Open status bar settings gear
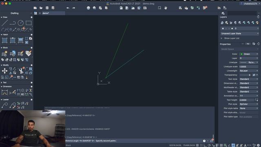This screenshot has height=147, width=261. point(258,145)
